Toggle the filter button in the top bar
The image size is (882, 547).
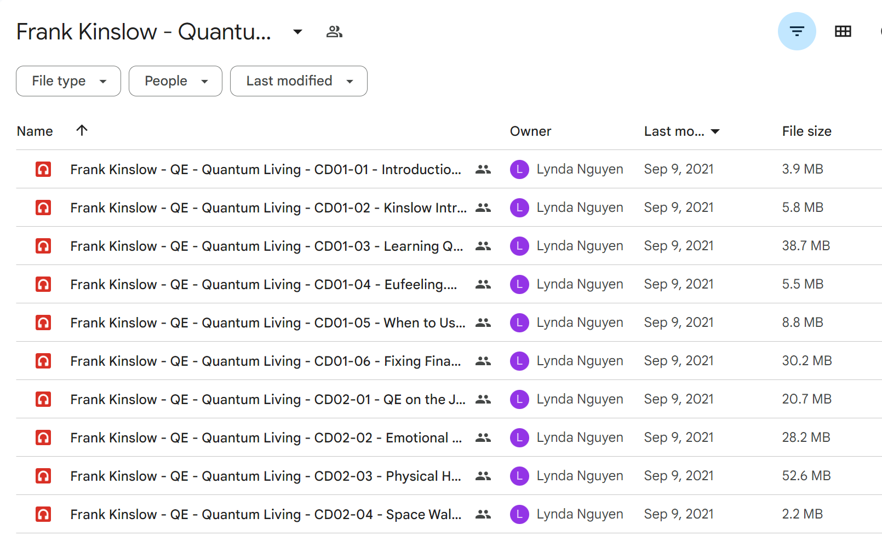797,31
